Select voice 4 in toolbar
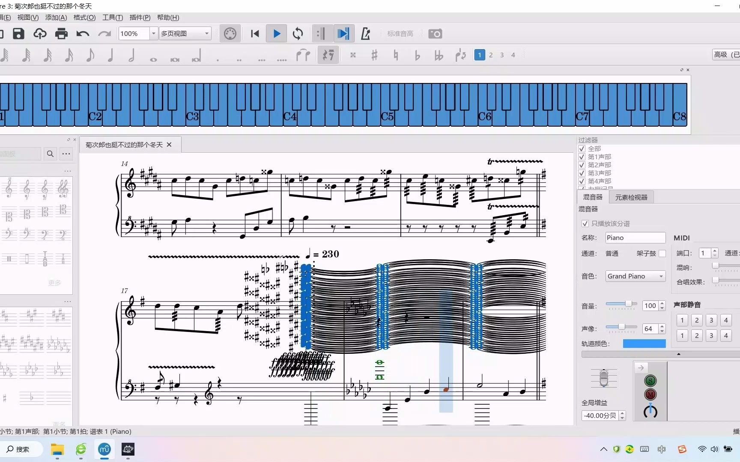740x462 pixels. 513,55
